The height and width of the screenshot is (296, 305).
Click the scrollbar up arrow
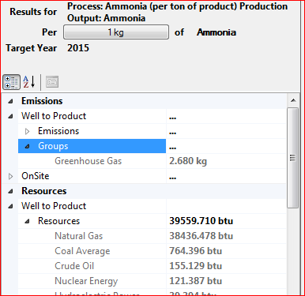point(293,100)
